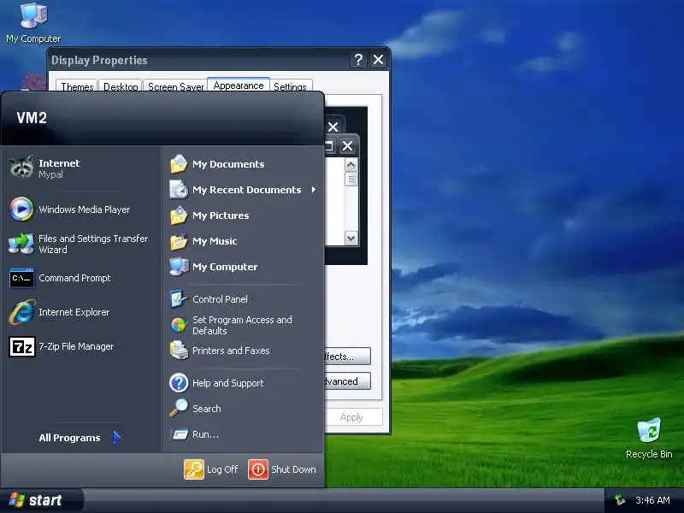Click 'Windows Media Player' text
The image size is (684, 513).
(x=84, y=209)
